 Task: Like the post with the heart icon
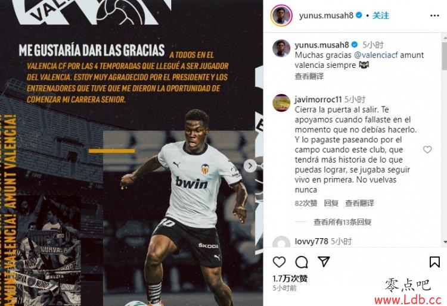coord(279,262)
